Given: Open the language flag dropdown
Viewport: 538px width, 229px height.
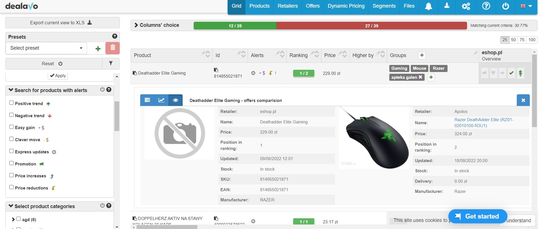Looking at the screenshot, I should click(x=526, y=6).
